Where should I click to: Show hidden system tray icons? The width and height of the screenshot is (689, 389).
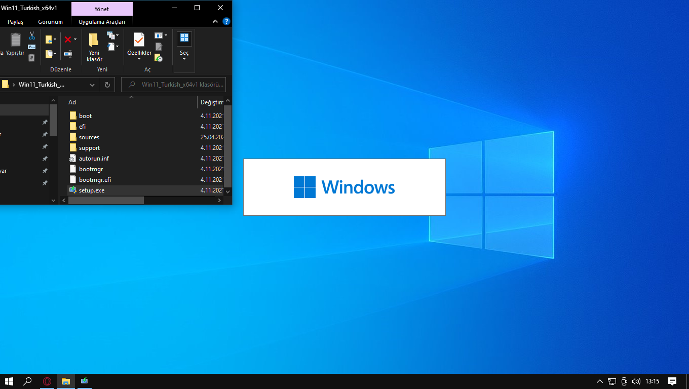[x=600, y=381]
